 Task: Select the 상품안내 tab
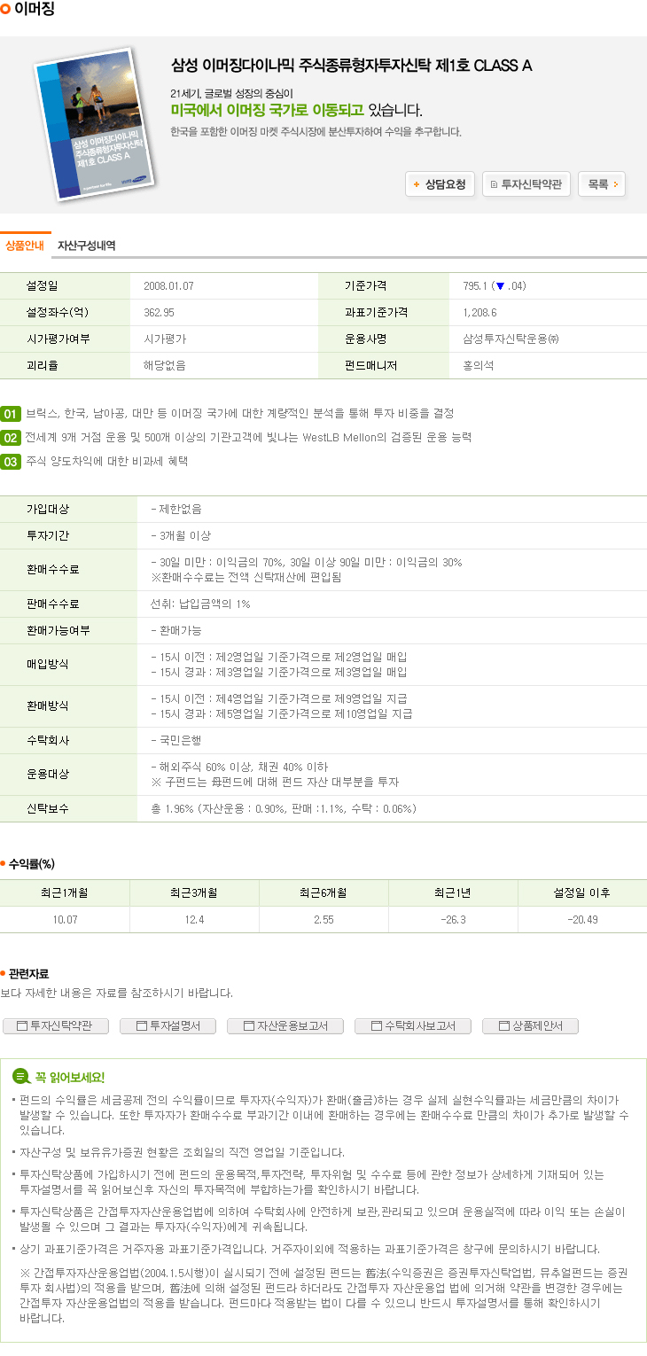point(25,245)
